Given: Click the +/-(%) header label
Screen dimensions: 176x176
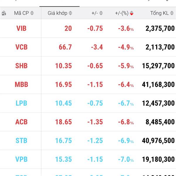Looking at the screenshot, I should pyautogui.click(x=122, y=13).
